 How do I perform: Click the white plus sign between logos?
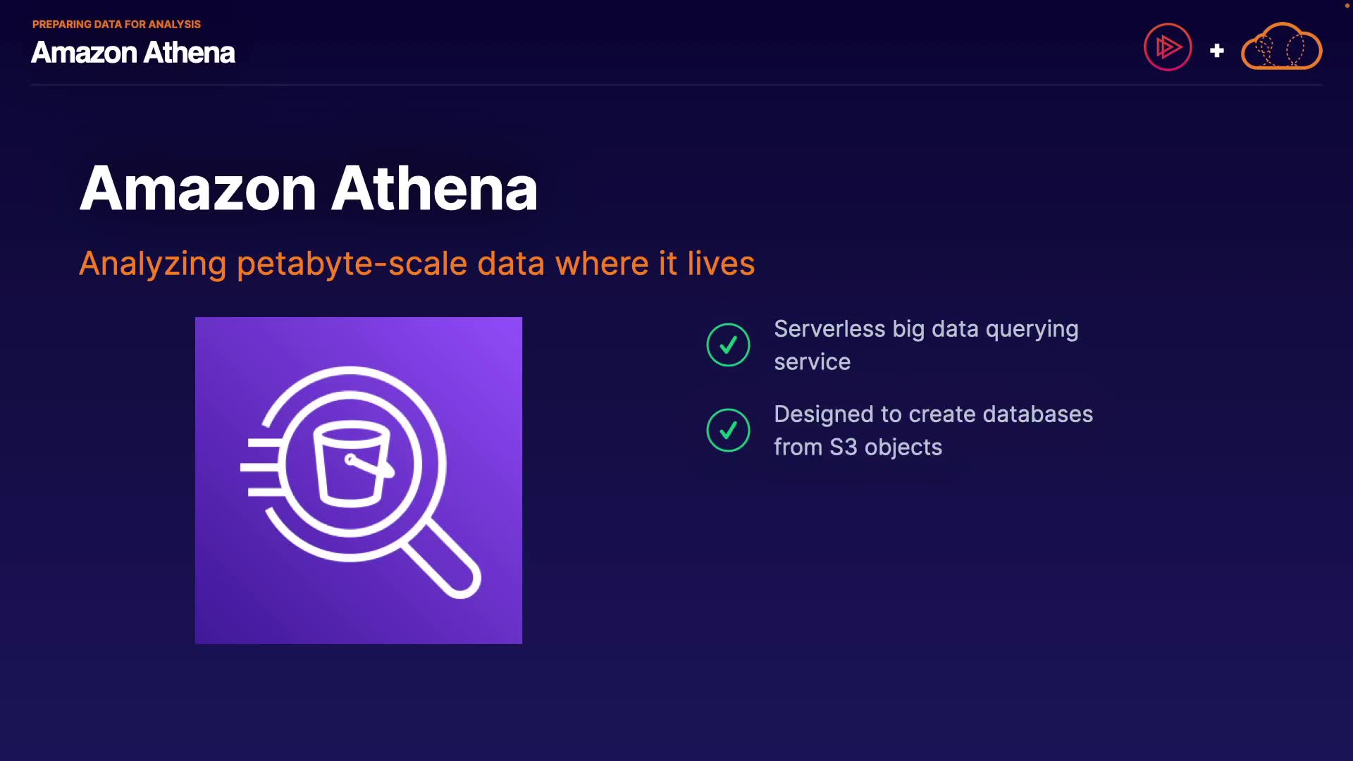point(1216,51)
